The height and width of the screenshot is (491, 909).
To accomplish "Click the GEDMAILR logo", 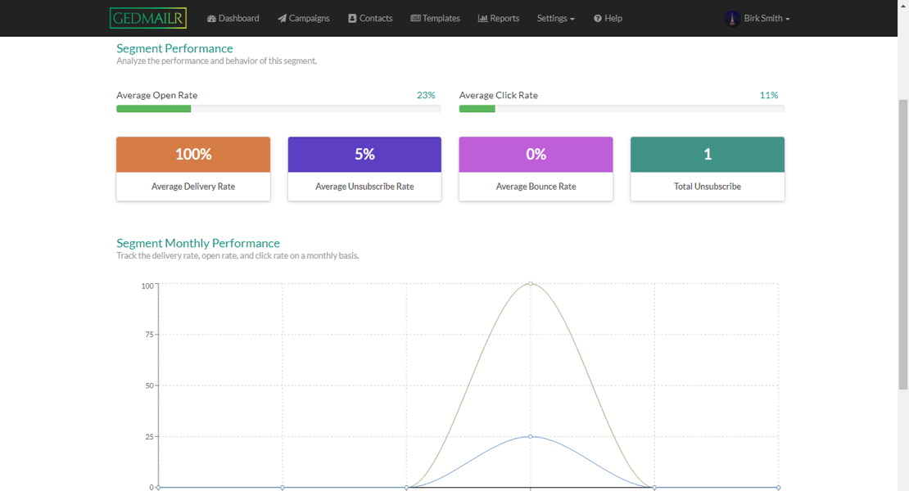I will point(148,18).
